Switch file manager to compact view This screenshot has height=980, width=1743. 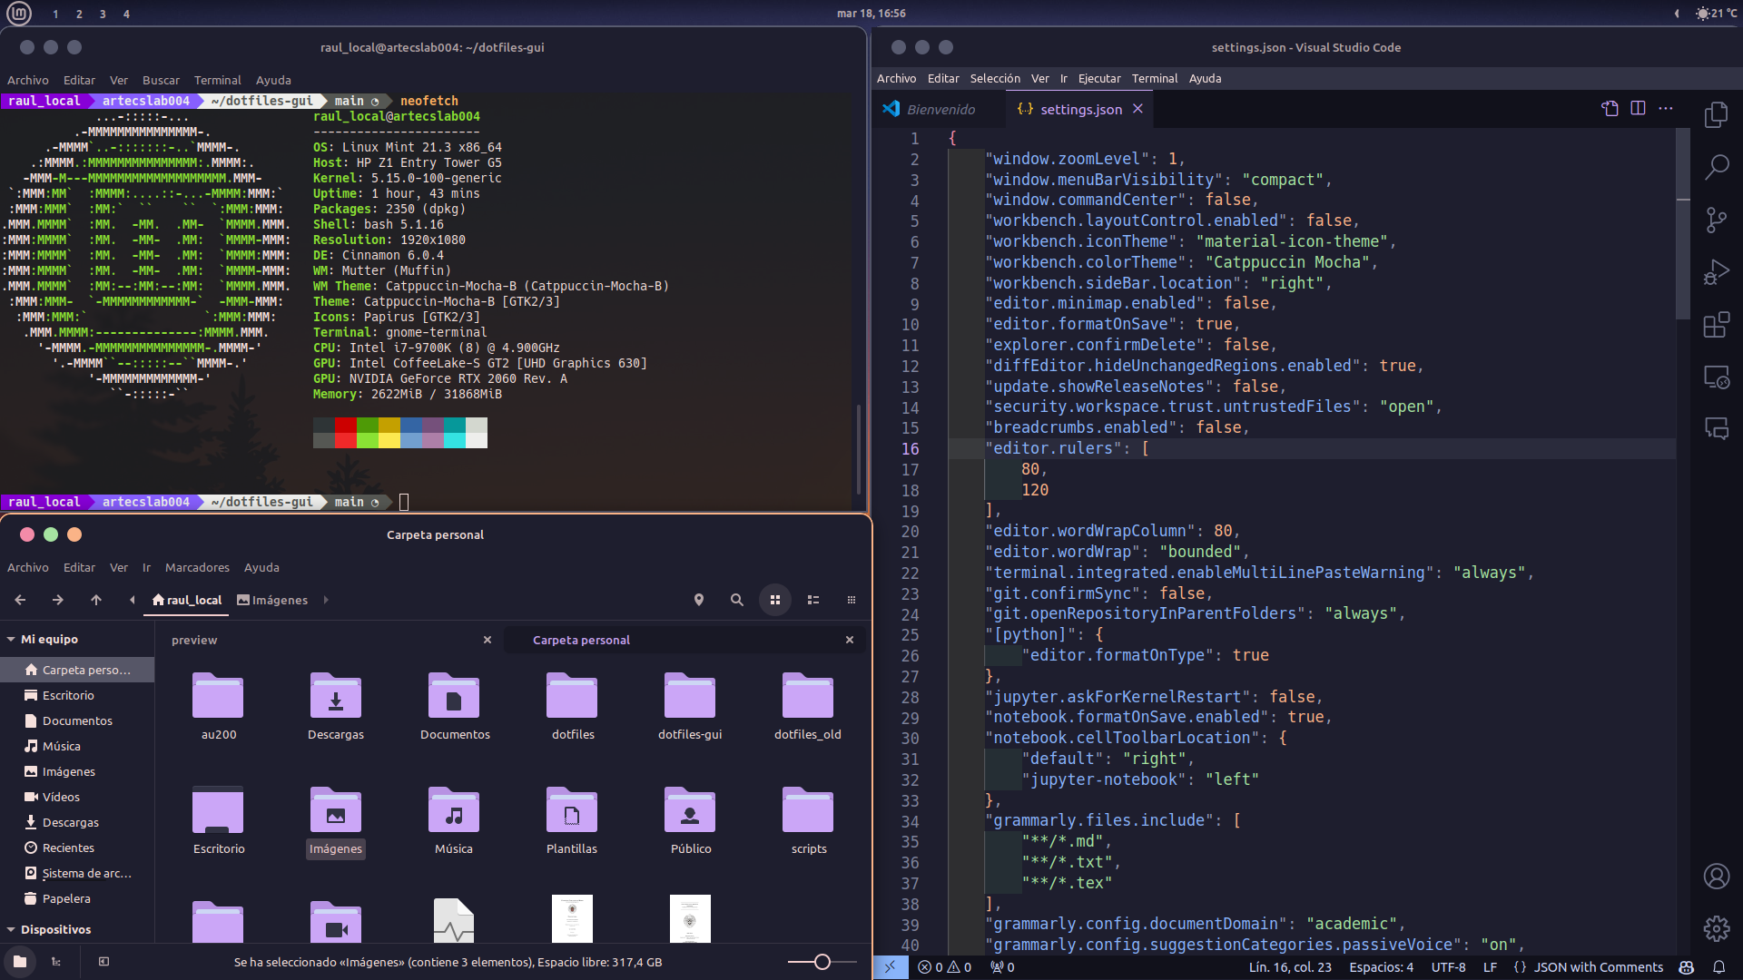pyautogui.click(x=851, y=600)
